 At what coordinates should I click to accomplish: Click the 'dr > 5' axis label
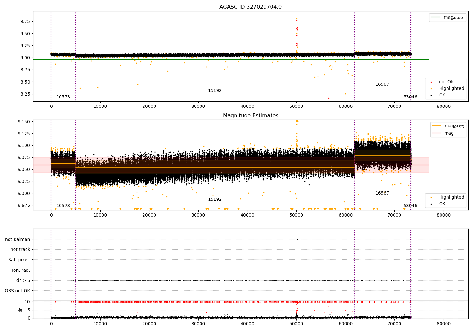tap(23, 280)
